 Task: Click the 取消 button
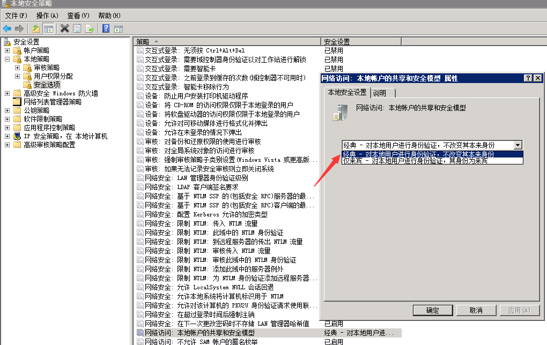pos(475,310)
